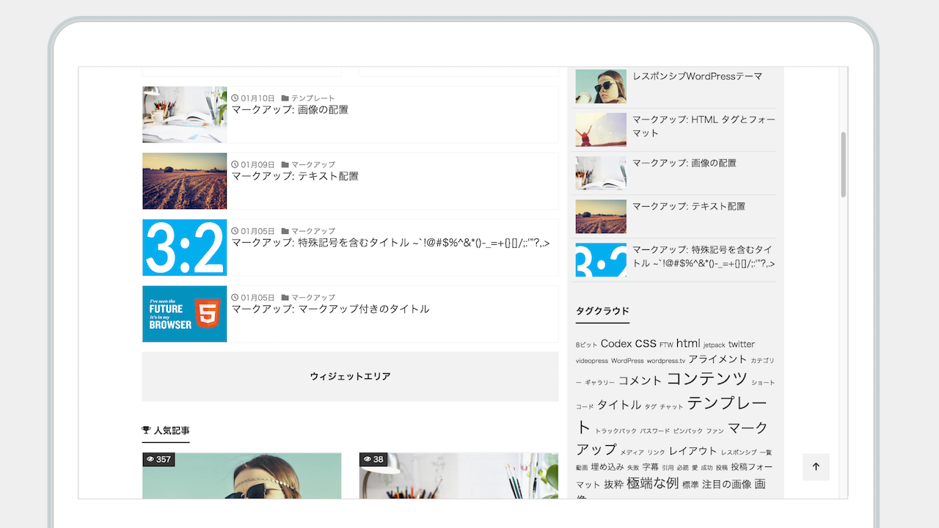Click the 3:2 blue thumbnail in main list
This screenshot has height=528, width=939.
pyautogui.click(x=185, y=248)
